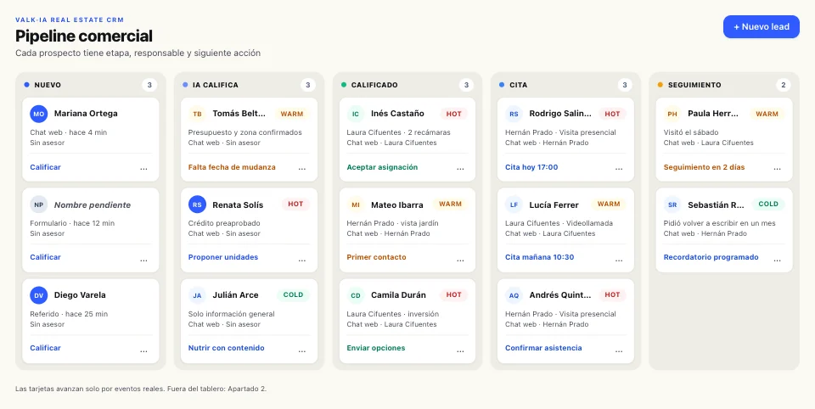Open the ellipsis menu on Rodrigo Salinas card
The height and width of the screenshot is (409, 815).
(x=619, y=168)
